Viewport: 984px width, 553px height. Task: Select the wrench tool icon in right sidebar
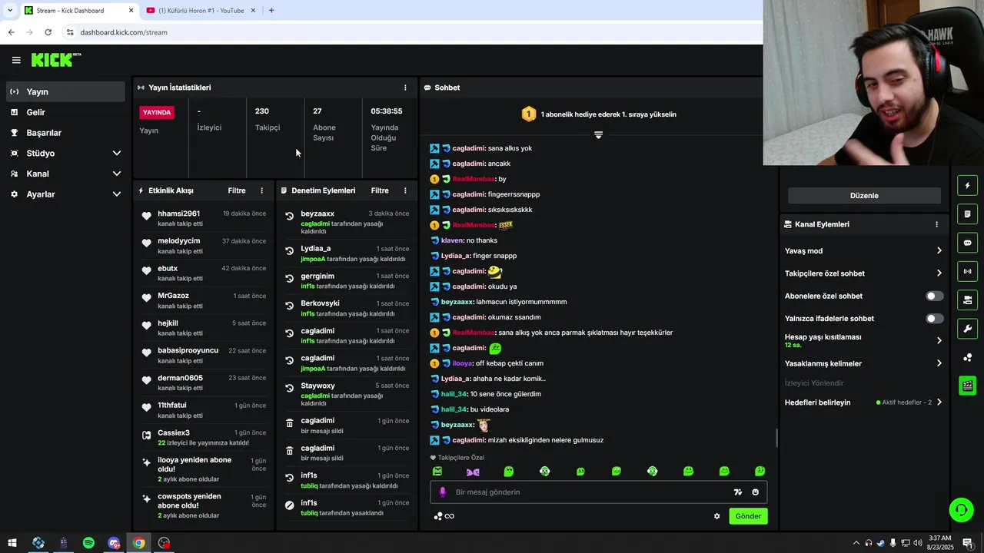967,329
